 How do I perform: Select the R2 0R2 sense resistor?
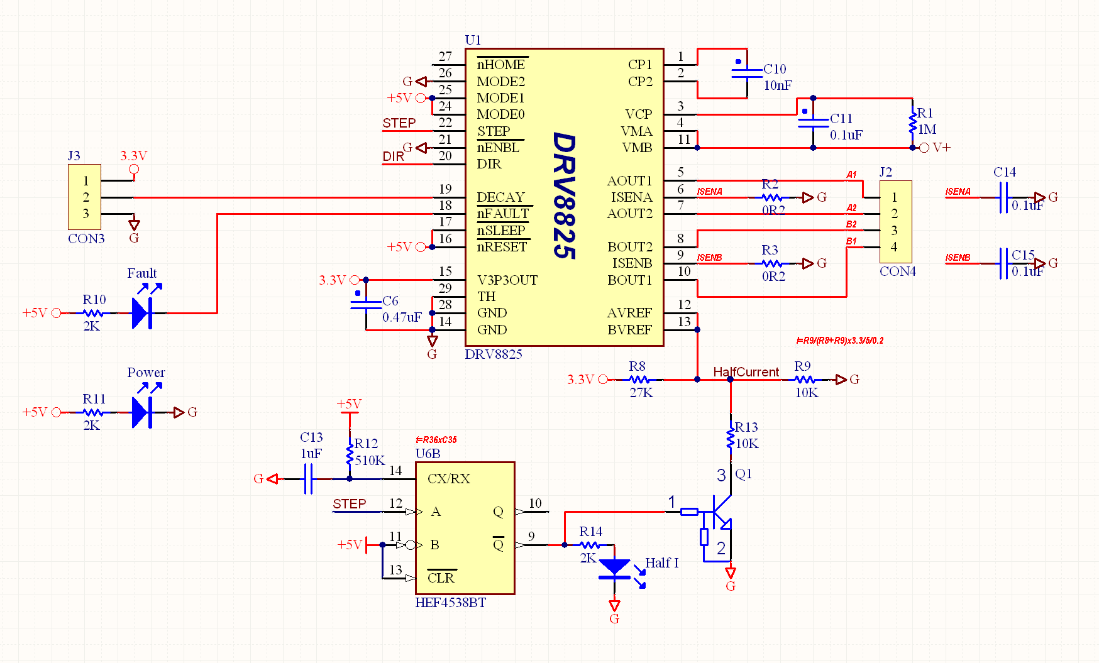[x=772, y=197]
